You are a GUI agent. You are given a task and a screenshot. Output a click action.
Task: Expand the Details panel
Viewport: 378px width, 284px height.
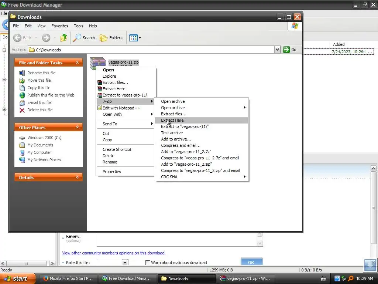point(77,177)
